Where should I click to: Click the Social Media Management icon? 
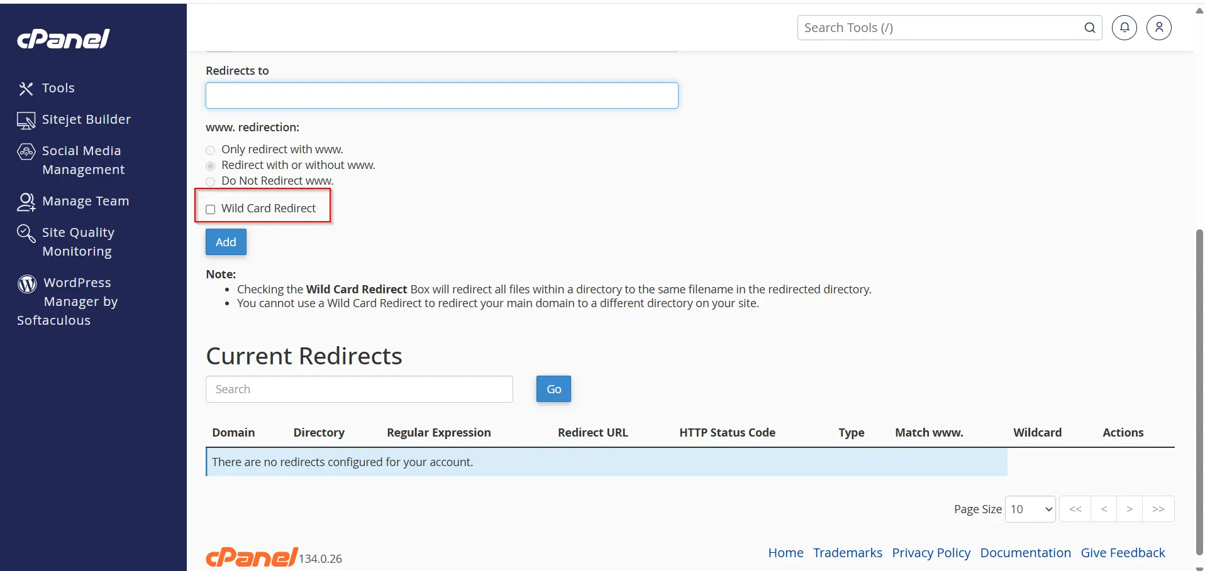click(26, 151)
